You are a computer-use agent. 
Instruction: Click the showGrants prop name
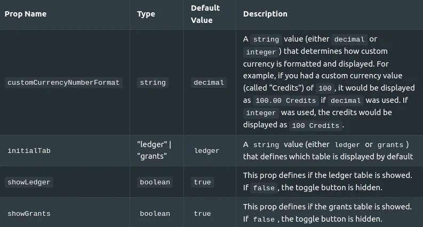29,214
